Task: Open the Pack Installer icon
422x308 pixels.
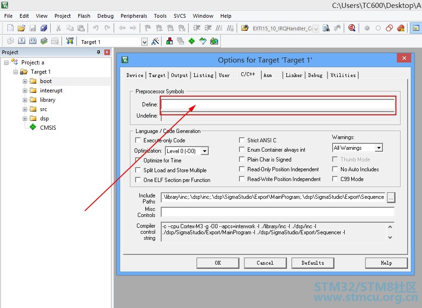Action: pos(214,41)
